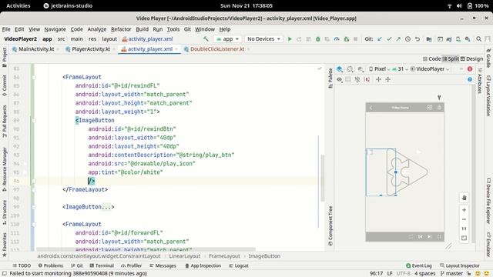
Task: Toggle the Attributes side panel
Action: point(480,81)
